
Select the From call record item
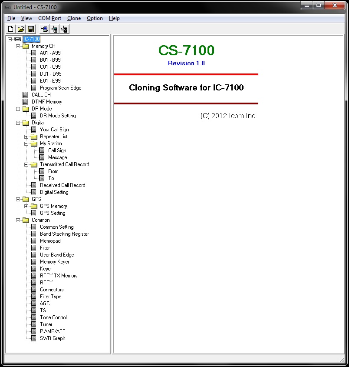click(53, 171)
